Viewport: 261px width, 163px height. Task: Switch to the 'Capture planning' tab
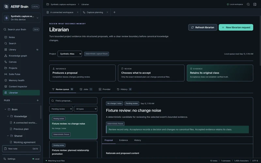tap(95, 12)
